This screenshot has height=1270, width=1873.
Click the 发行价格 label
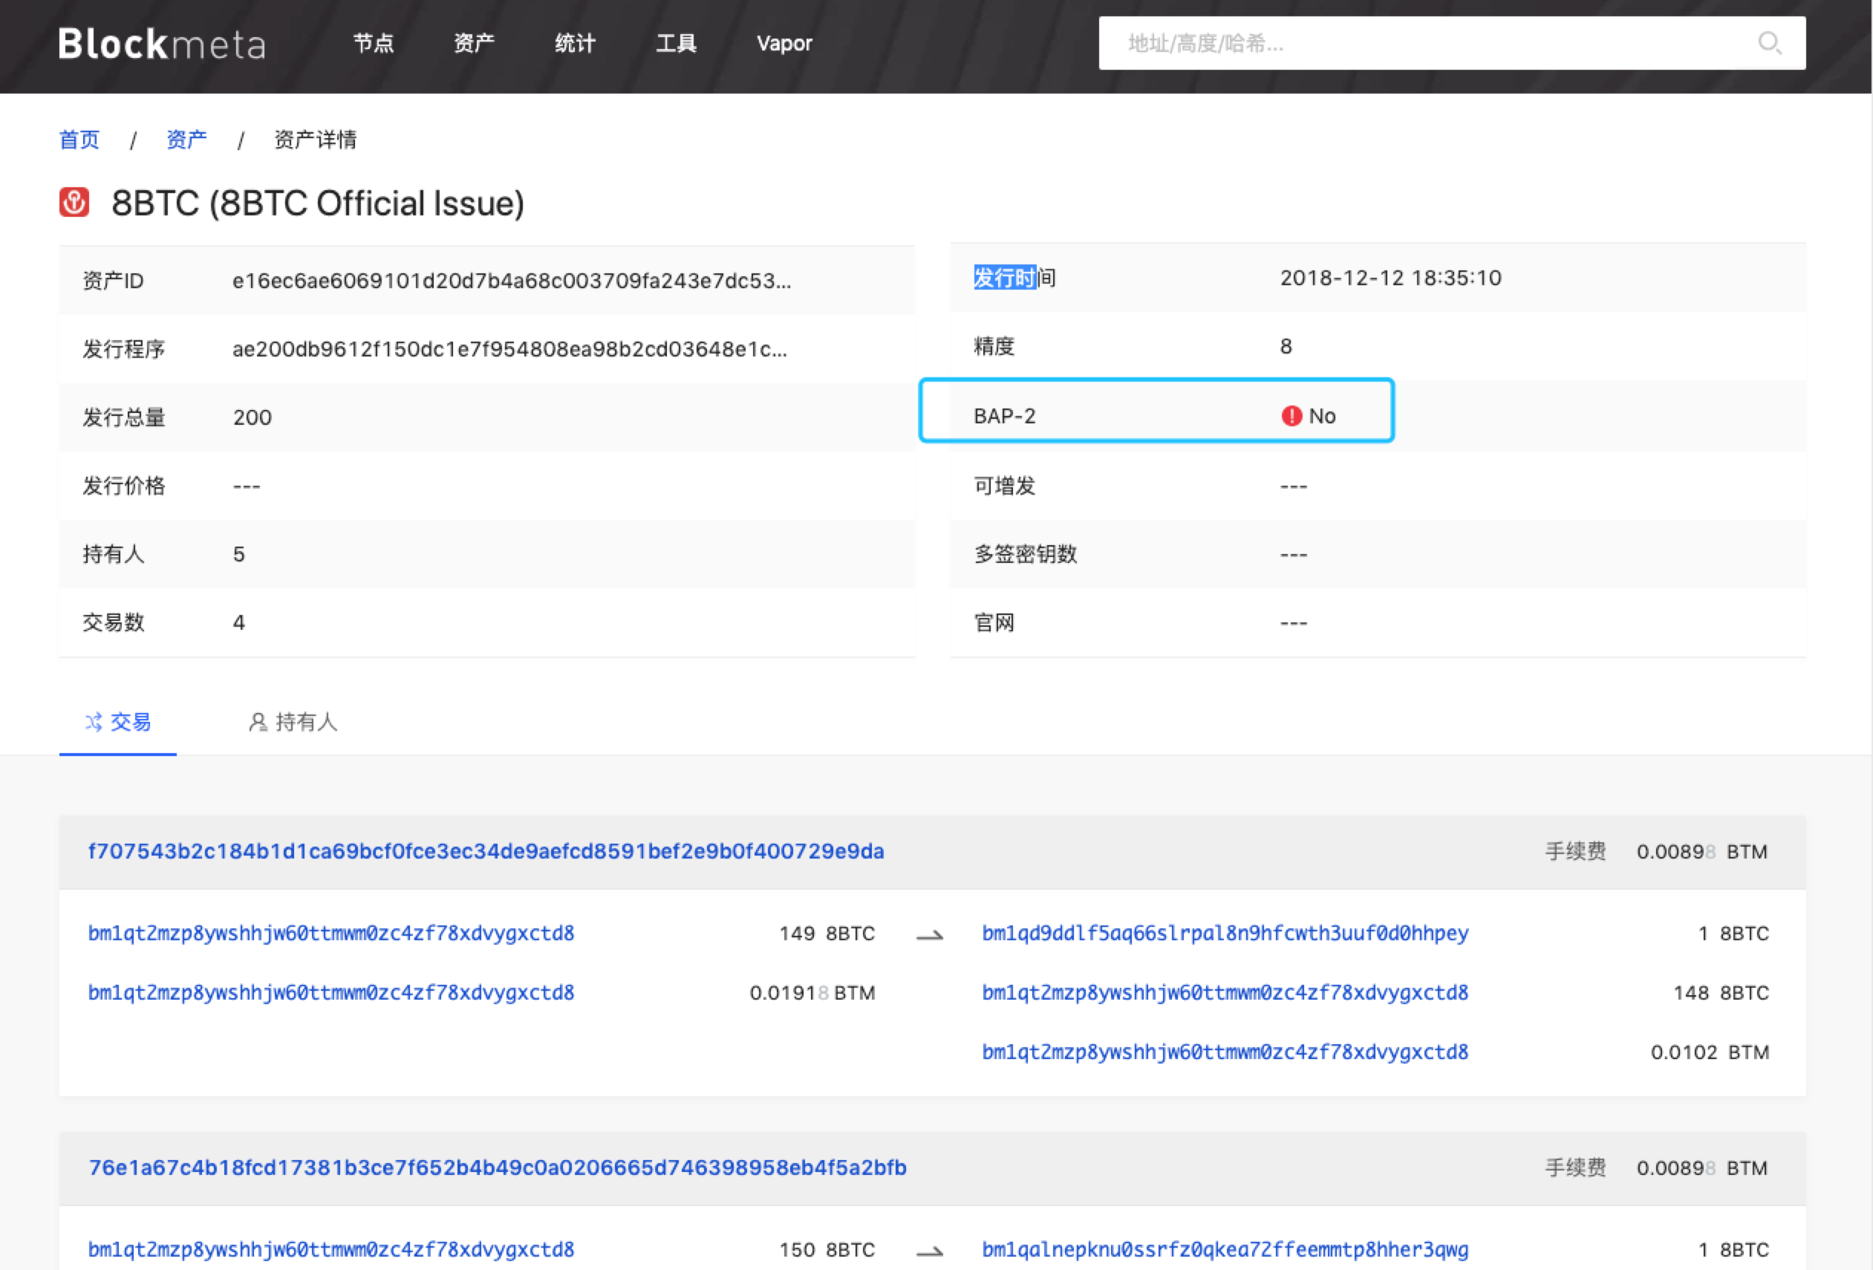click(124, 486)
